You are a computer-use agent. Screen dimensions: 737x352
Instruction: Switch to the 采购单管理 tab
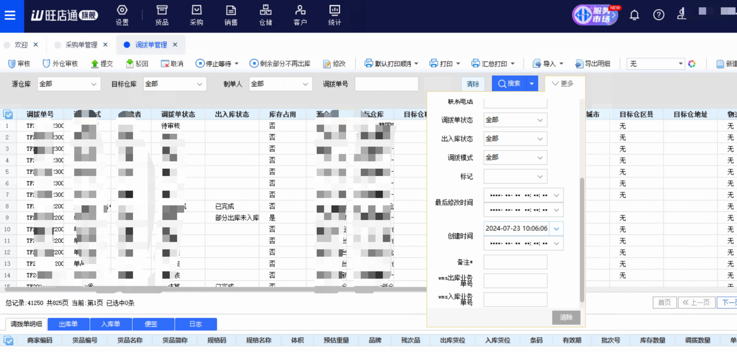[x=81, y=45]
